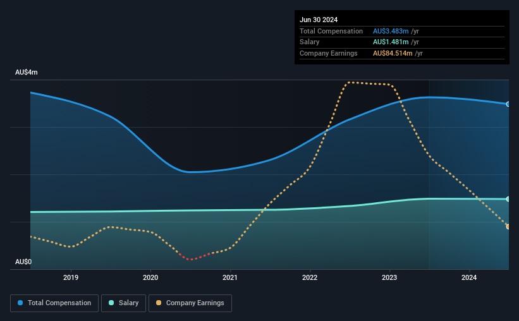Image resolution: width=519 pixels, height=321 pixels.
Task: Click the teal Salary legend dot
Action: click(111, 303)
